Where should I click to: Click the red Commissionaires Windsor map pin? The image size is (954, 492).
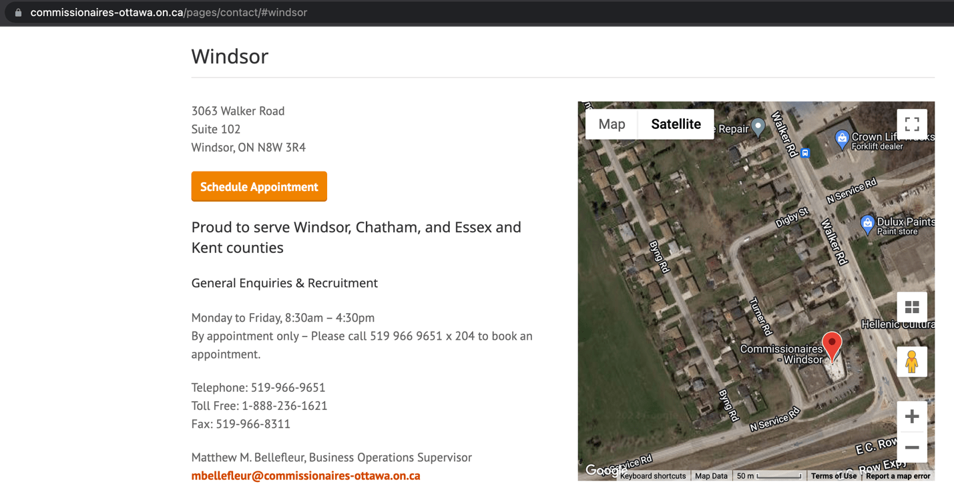tap(832, 347)
